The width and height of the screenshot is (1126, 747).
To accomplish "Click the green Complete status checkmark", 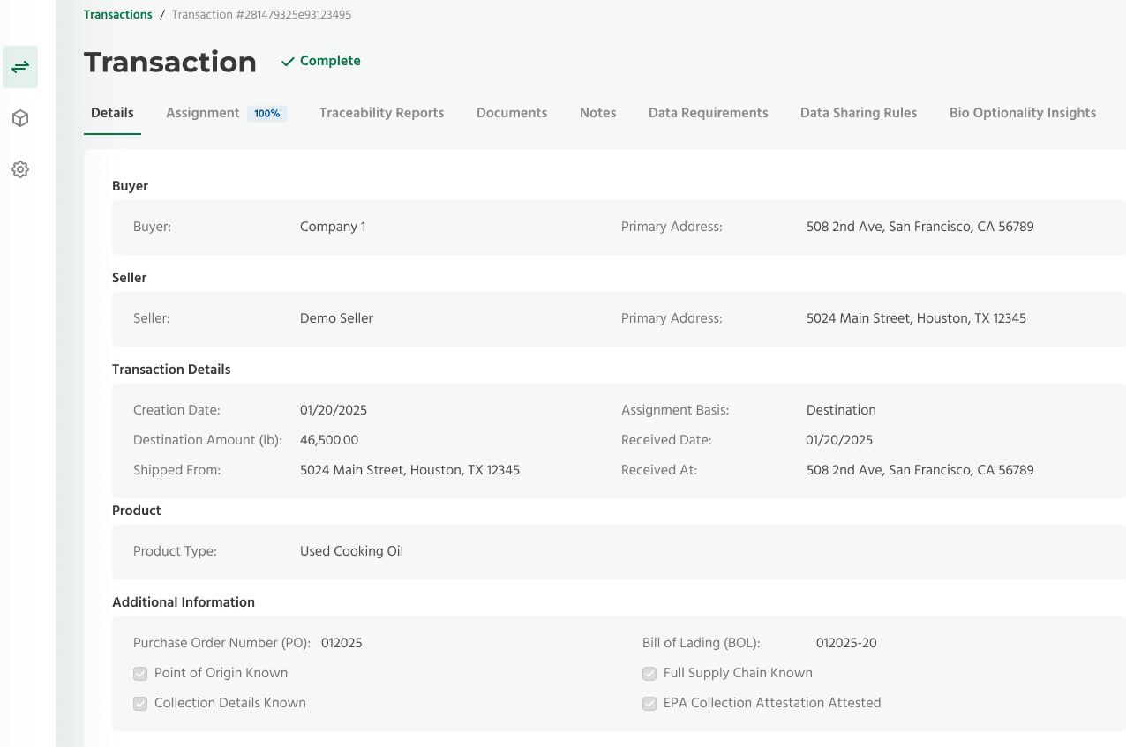I will 288,62.
